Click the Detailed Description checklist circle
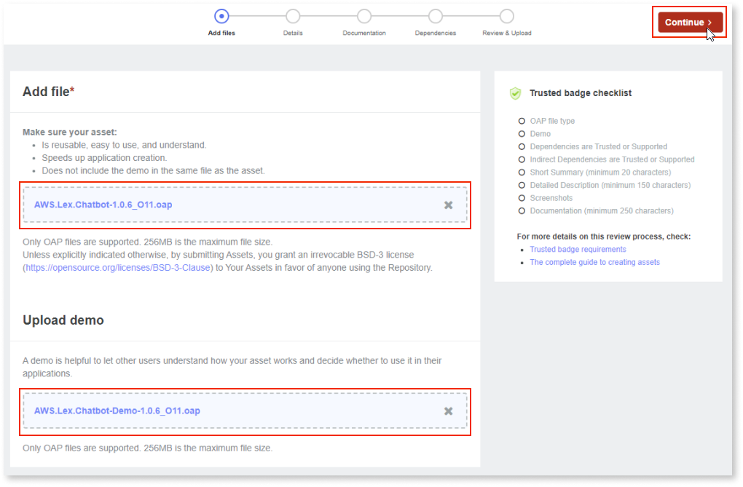 pos(522,185)
